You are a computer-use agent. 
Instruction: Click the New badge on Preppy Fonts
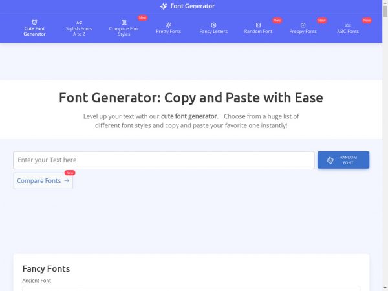point(321,20)
